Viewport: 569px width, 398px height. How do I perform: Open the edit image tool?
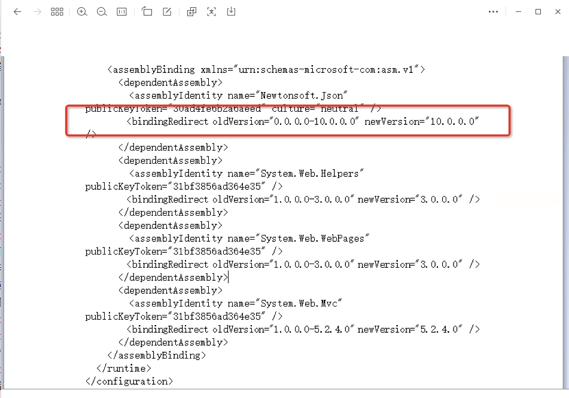point(167,12)
